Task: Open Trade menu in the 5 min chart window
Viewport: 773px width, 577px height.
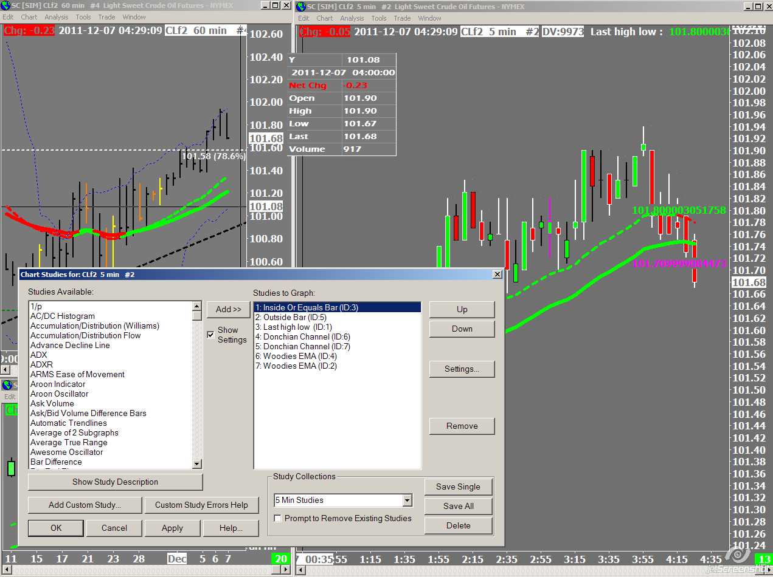Action: 402,18
